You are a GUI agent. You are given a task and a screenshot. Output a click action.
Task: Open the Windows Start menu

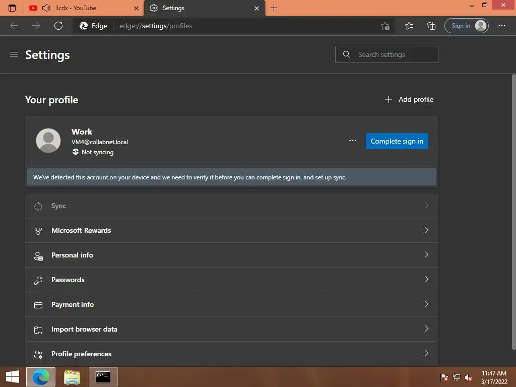[13, 377]
